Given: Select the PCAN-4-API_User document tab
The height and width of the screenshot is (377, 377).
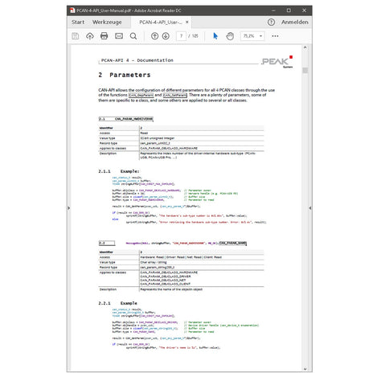Looking at the screenshot, I should click(160, 23).
